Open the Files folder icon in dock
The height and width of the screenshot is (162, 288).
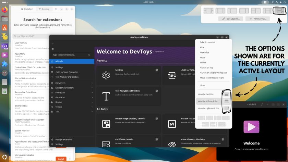coord(4,18)
